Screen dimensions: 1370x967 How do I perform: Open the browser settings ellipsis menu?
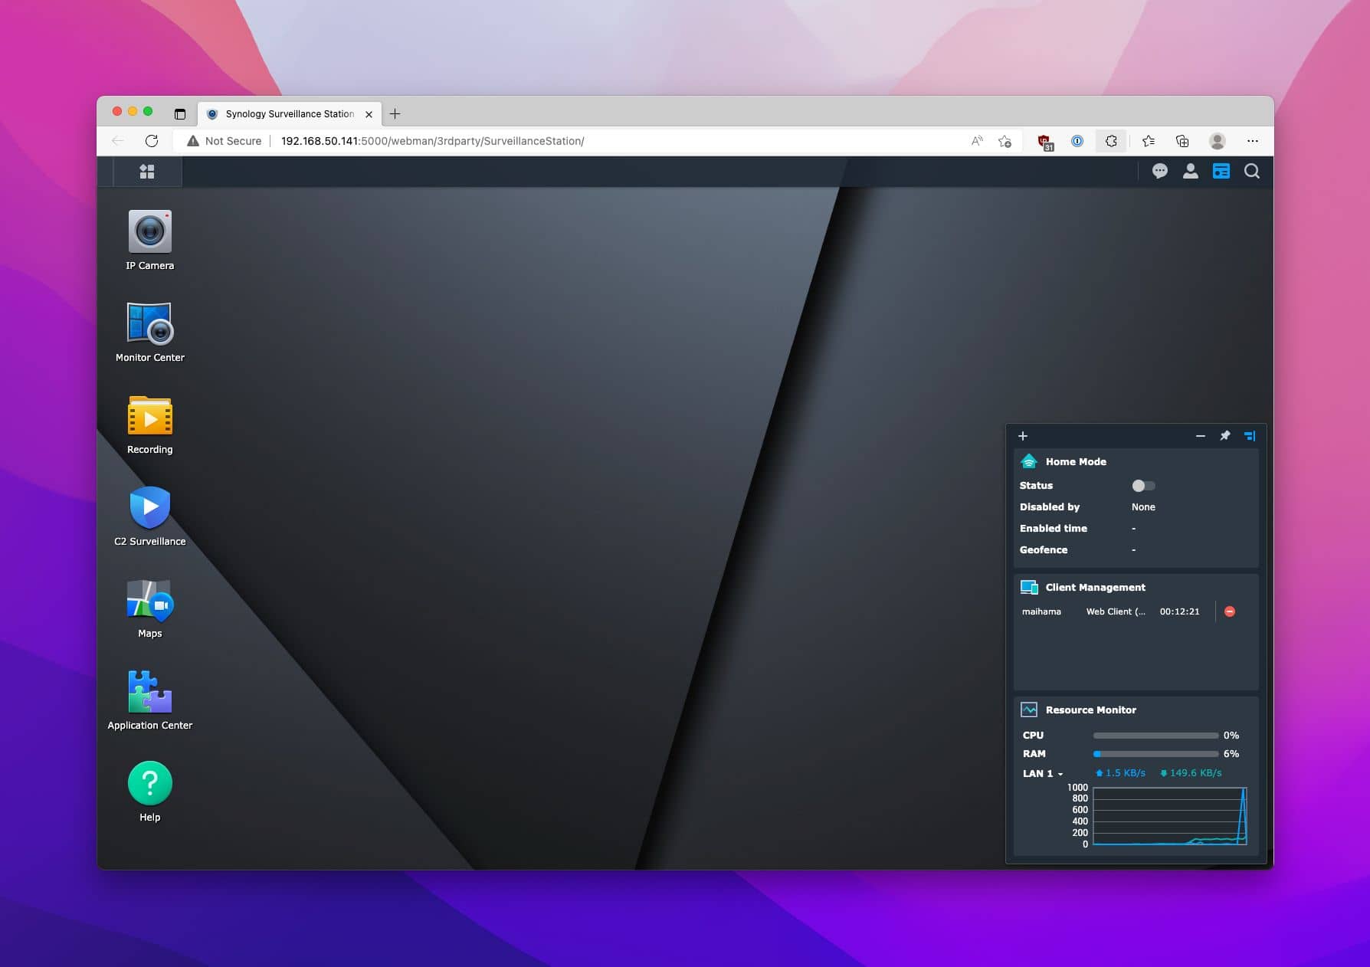(x=1252, y=141)
